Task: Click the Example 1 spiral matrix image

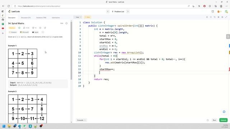Action: click(x=23, y=63)
